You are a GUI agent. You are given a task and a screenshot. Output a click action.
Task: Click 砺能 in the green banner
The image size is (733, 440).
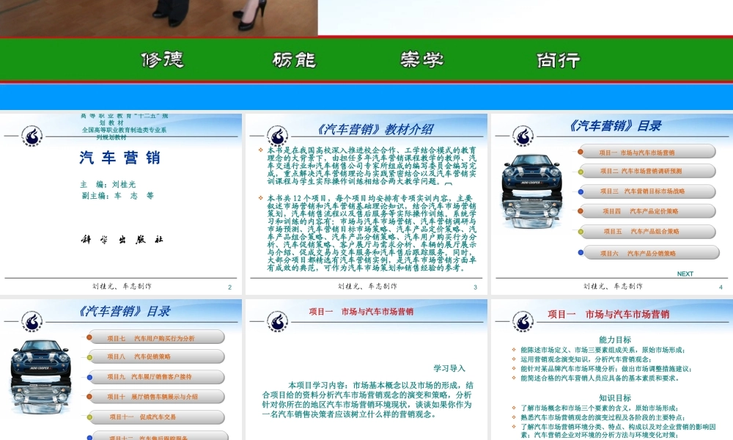[294, 60]
